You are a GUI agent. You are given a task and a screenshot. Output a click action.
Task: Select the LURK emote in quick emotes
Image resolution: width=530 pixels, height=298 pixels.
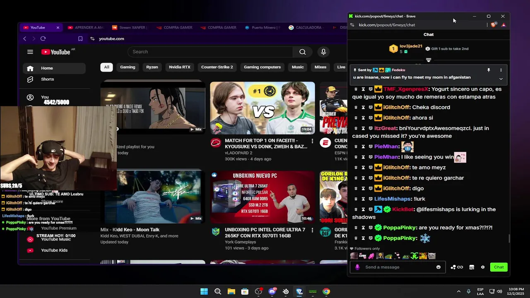pos(362,256)
